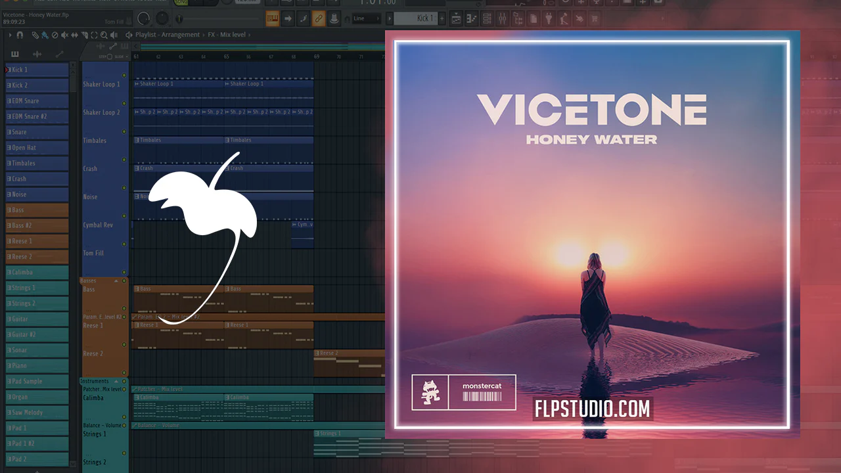Viewport: 841px width, 473px height.
Task: Collapse the Instruments track group
Action: tap(116, 381)
